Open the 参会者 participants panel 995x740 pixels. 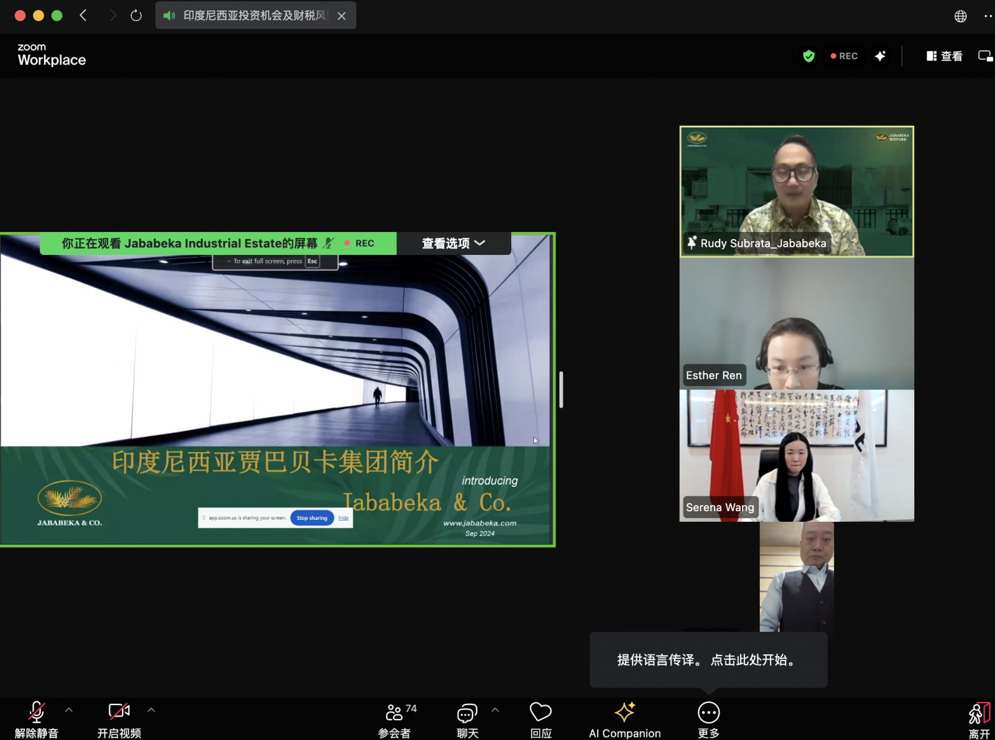coord(395,719)
